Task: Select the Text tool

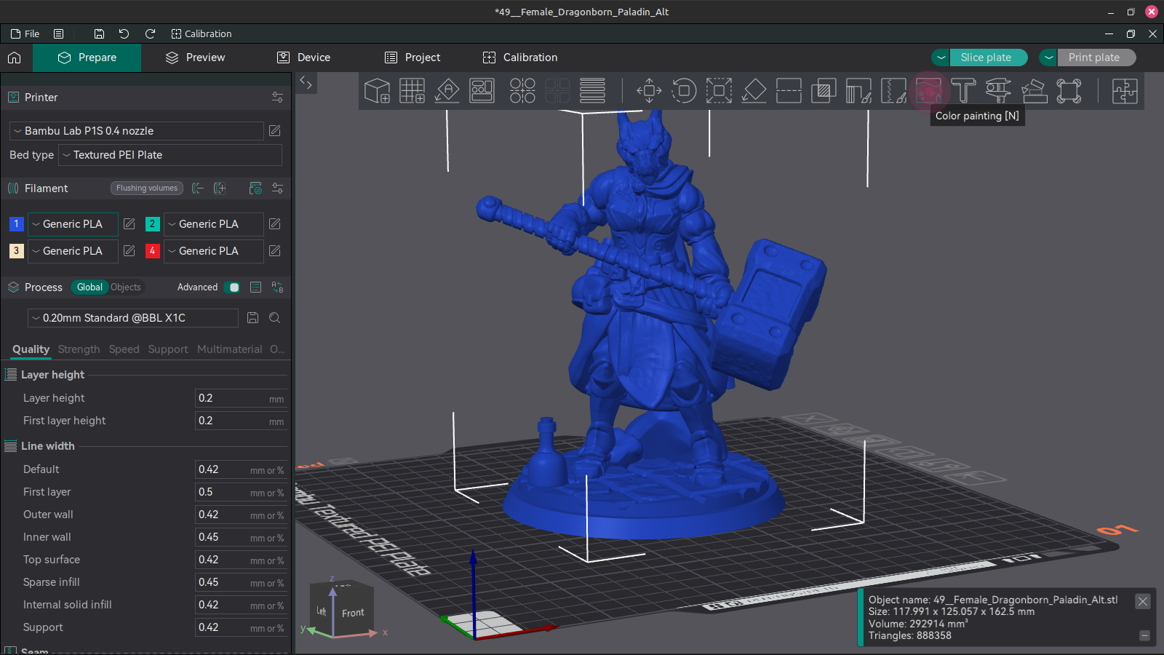Action: point(963,90)
